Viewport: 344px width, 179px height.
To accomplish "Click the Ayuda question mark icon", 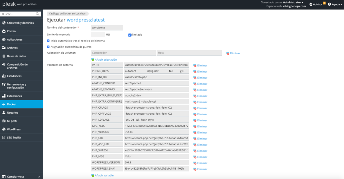I will coord(329,4).
